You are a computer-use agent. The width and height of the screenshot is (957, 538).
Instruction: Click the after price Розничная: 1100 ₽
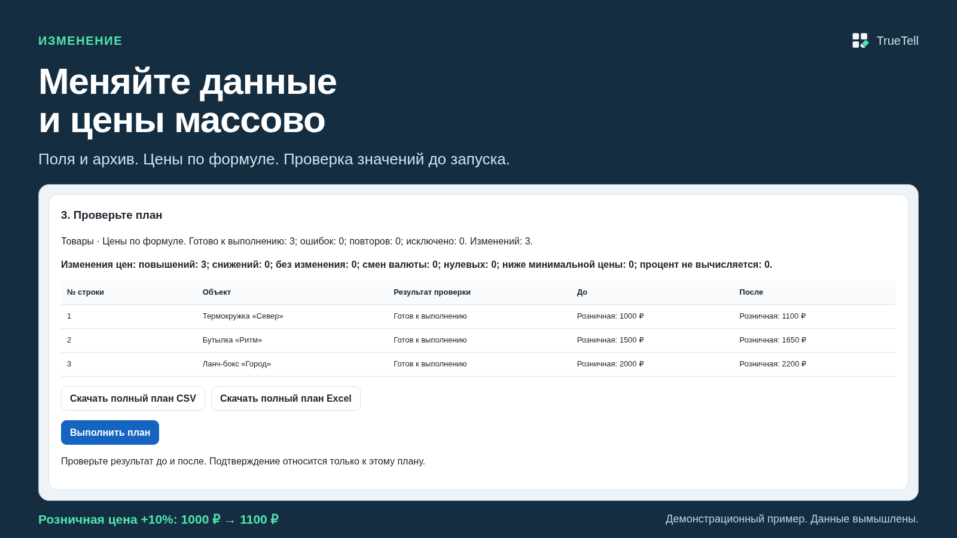[x=773, y=316]
